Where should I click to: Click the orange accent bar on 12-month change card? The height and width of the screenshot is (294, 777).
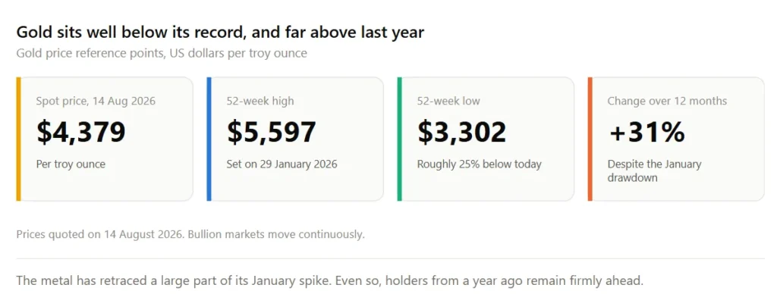tap(590, 139)
